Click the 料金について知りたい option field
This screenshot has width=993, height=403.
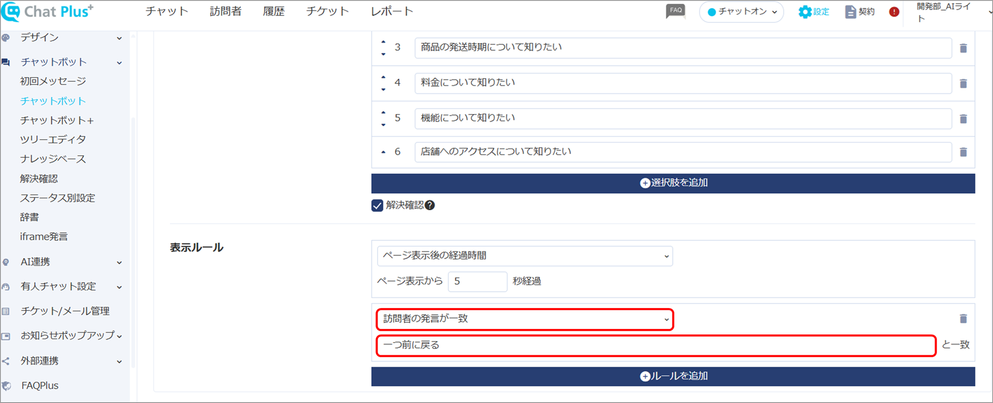[x=683, y=83]
